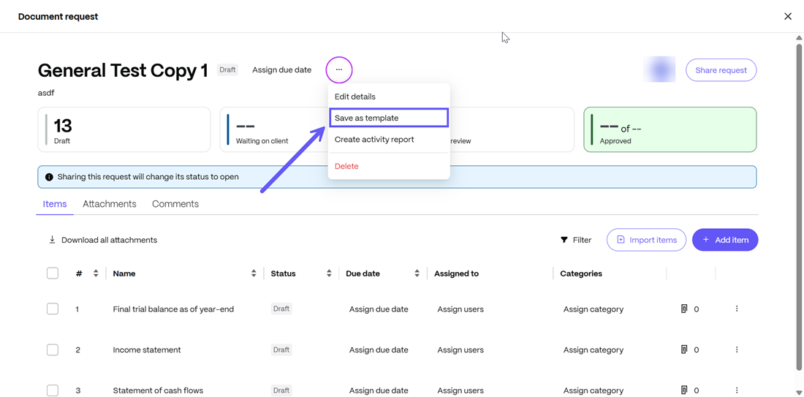Open row menu for Final trial balance

tap(737, 309)
